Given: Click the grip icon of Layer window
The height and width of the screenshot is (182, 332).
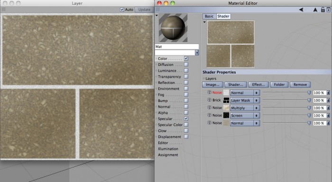Looking at the screenshot, I should click(4, 9).
